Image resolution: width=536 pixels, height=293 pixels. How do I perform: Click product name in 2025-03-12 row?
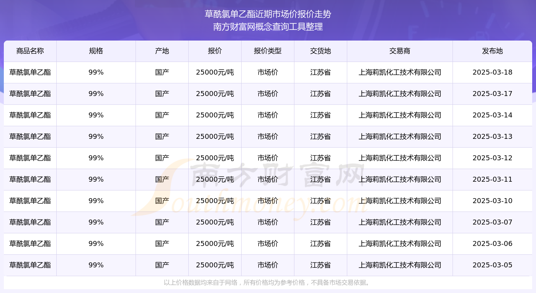[30, 158]
